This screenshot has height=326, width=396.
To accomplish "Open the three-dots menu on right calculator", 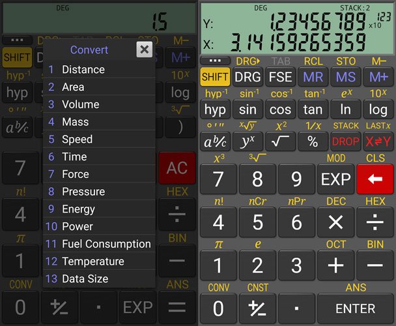I will (x=215, y=61).
